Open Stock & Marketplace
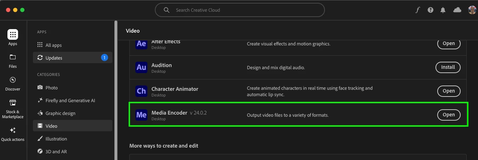This screenshot has height=160, width=478. [x=13, y=109]
